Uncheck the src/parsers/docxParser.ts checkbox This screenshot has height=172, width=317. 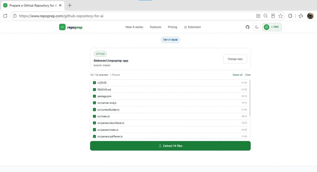click(x=94, y=123)
